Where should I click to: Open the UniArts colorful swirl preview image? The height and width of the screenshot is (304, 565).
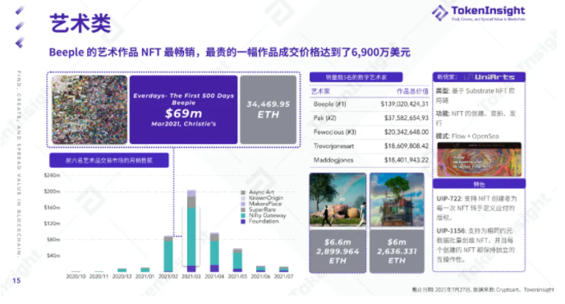[x=480, y=159]
